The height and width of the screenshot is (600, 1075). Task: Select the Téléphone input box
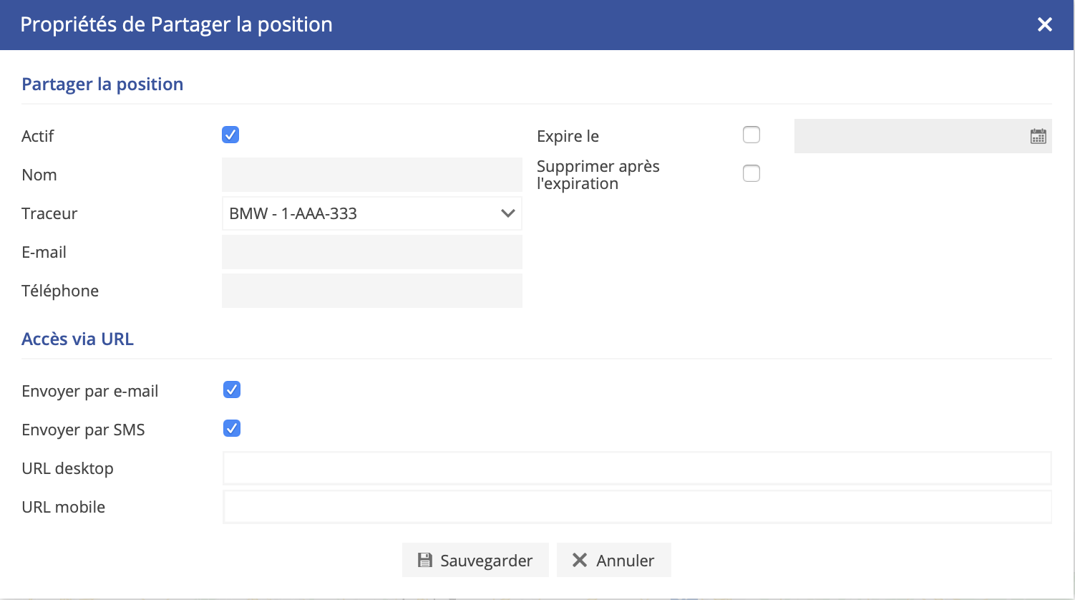pyautogui.click(x=371, y=291)
